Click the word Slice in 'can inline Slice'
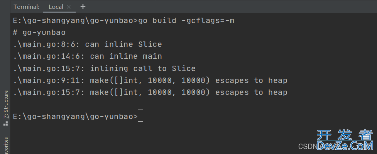Image resolution: width=377 pixels, height=154 pixels. [150, 45]
